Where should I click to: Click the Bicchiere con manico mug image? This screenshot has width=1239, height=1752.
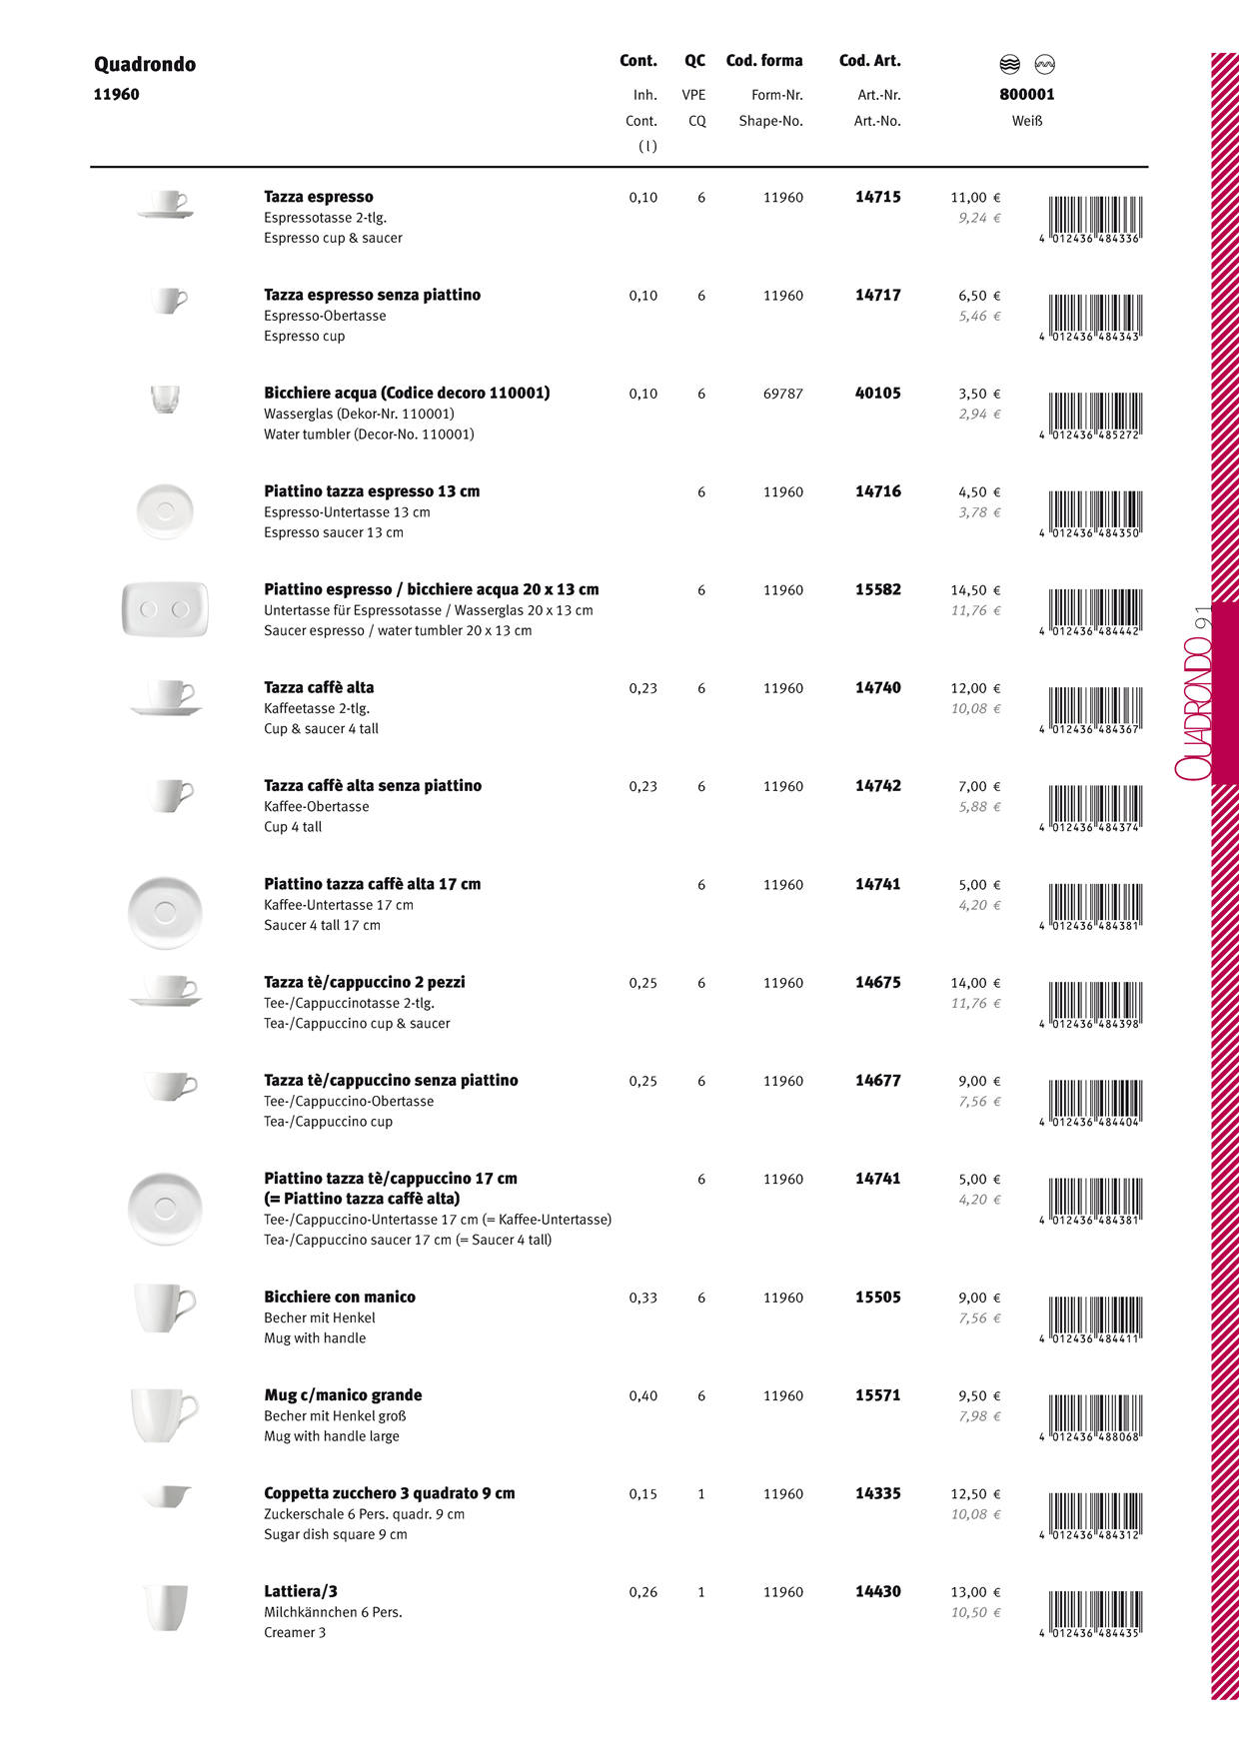(165, 1308)
